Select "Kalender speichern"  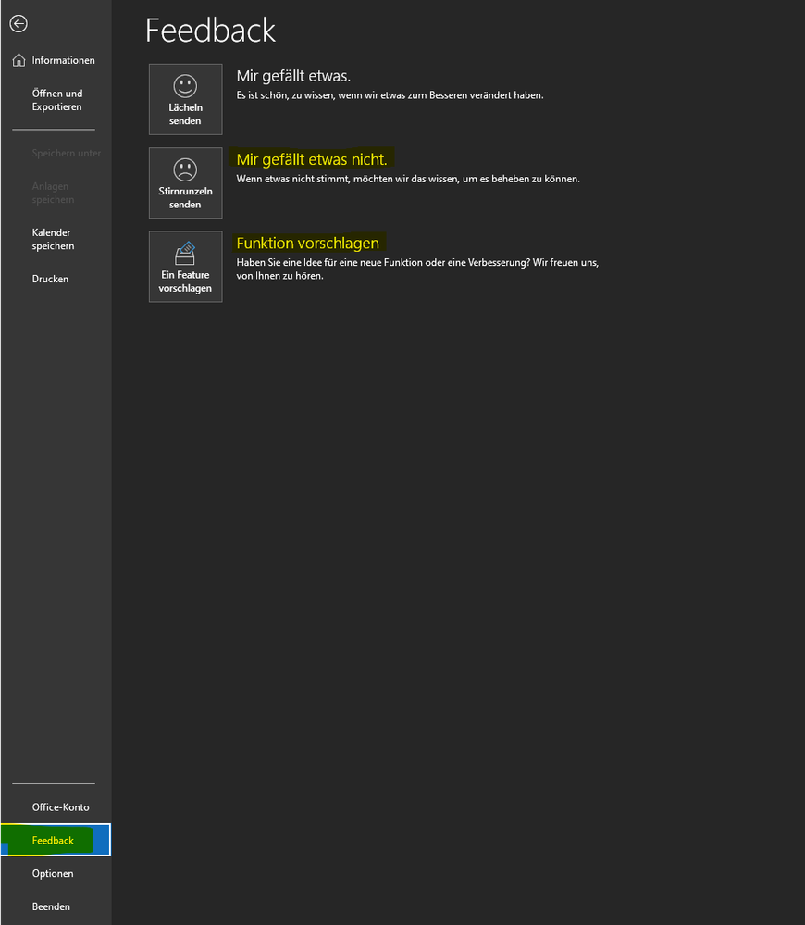pyautogui.click(x=53, y=239)
